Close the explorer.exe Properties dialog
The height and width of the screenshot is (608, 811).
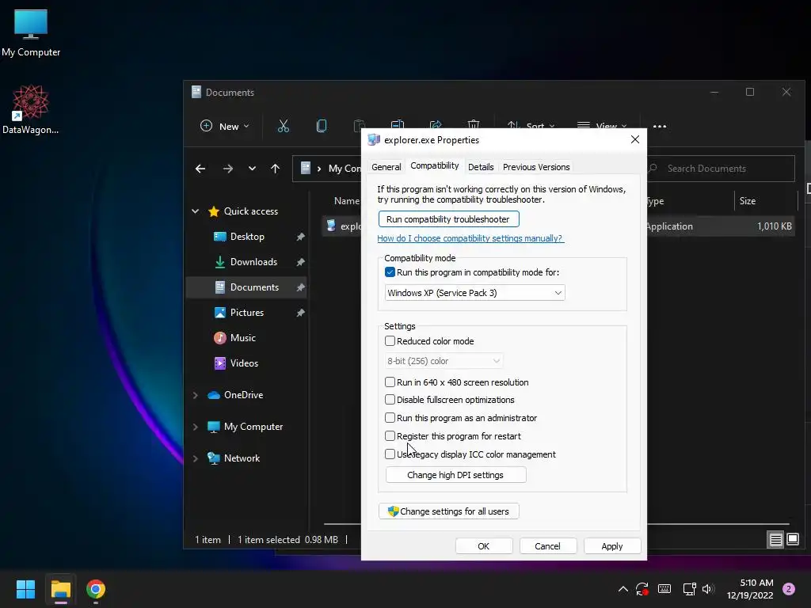tap(634, 139)
